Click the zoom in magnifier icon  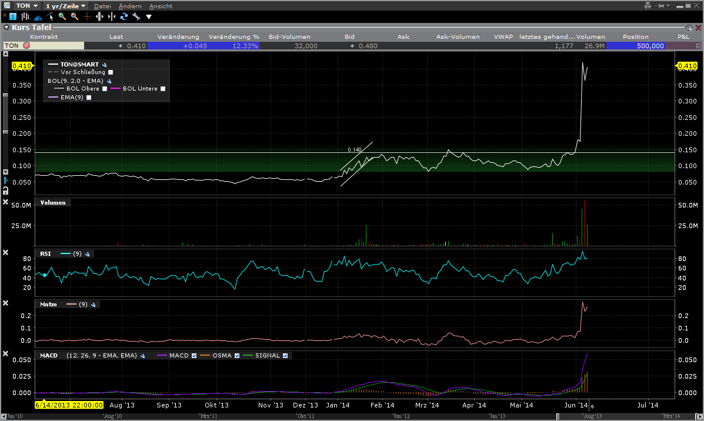62,16
